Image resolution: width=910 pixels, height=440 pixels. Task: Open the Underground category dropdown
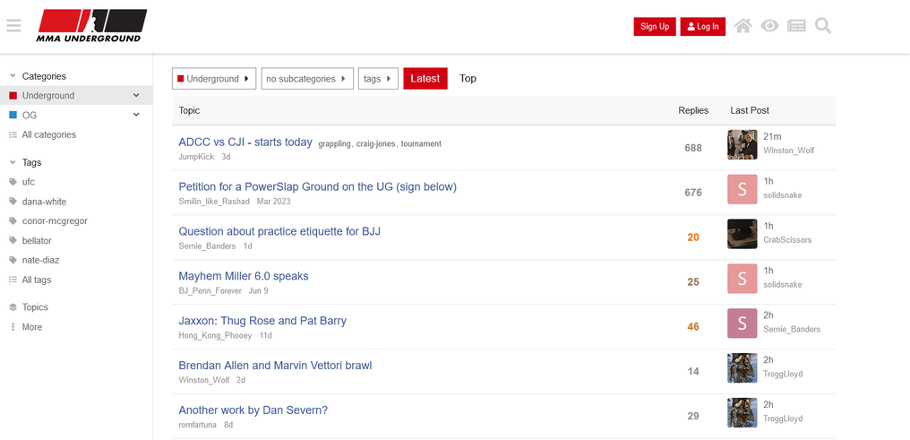click(x=214, y=78)
